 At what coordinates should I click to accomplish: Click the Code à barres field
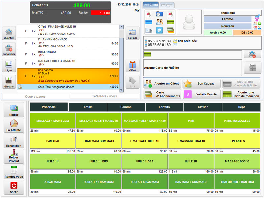35,96
